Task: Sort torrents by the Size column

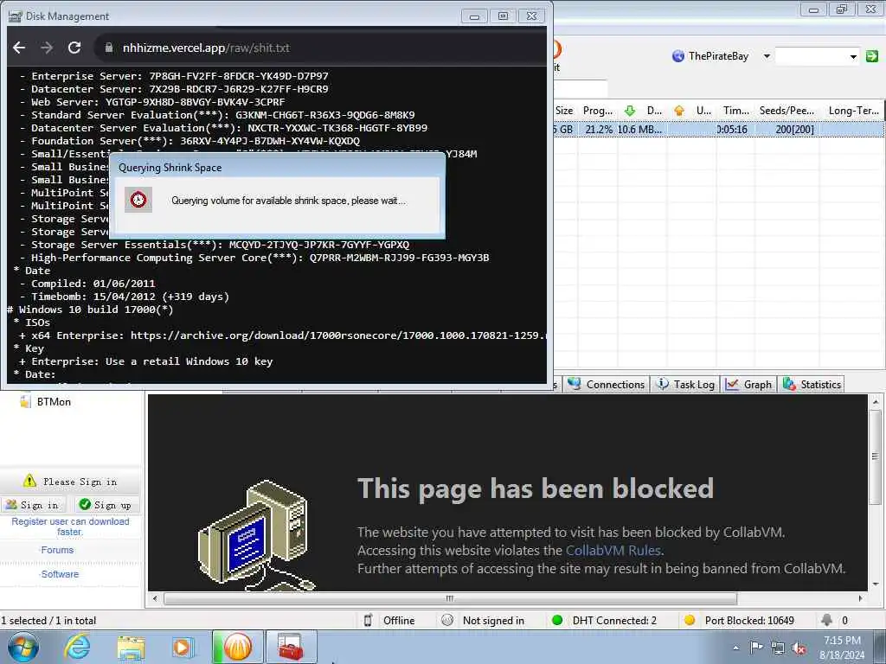Action: pyautogui.click(x=564, y=111)
